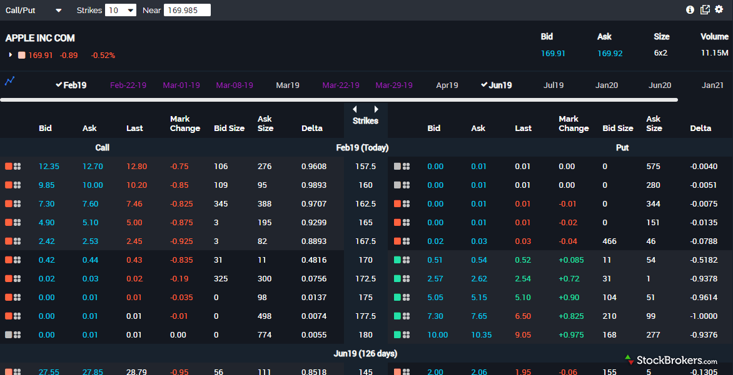Select the Mar-08-19 expiration
The image size is (733, 375).
(235, 85)
